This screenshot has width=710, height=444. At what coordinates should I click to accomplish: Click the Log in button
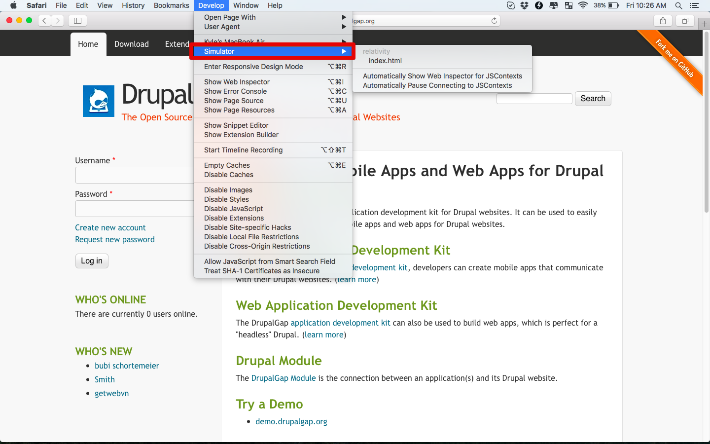[x=92, y=261]
